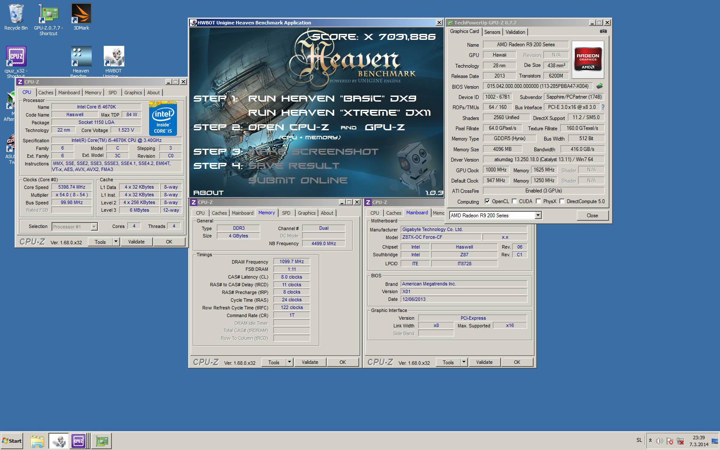Click Submit Online in Heaven app
The image size is (720, 450).
coord(298,180)
